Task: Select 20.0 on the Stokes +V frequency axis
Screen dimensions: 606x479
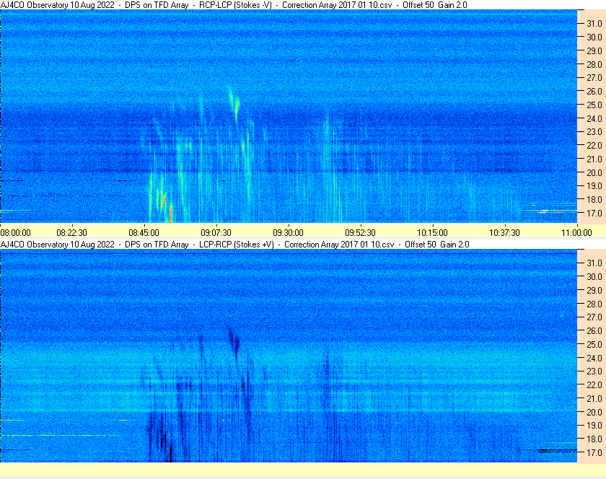Action: (594, 412)
